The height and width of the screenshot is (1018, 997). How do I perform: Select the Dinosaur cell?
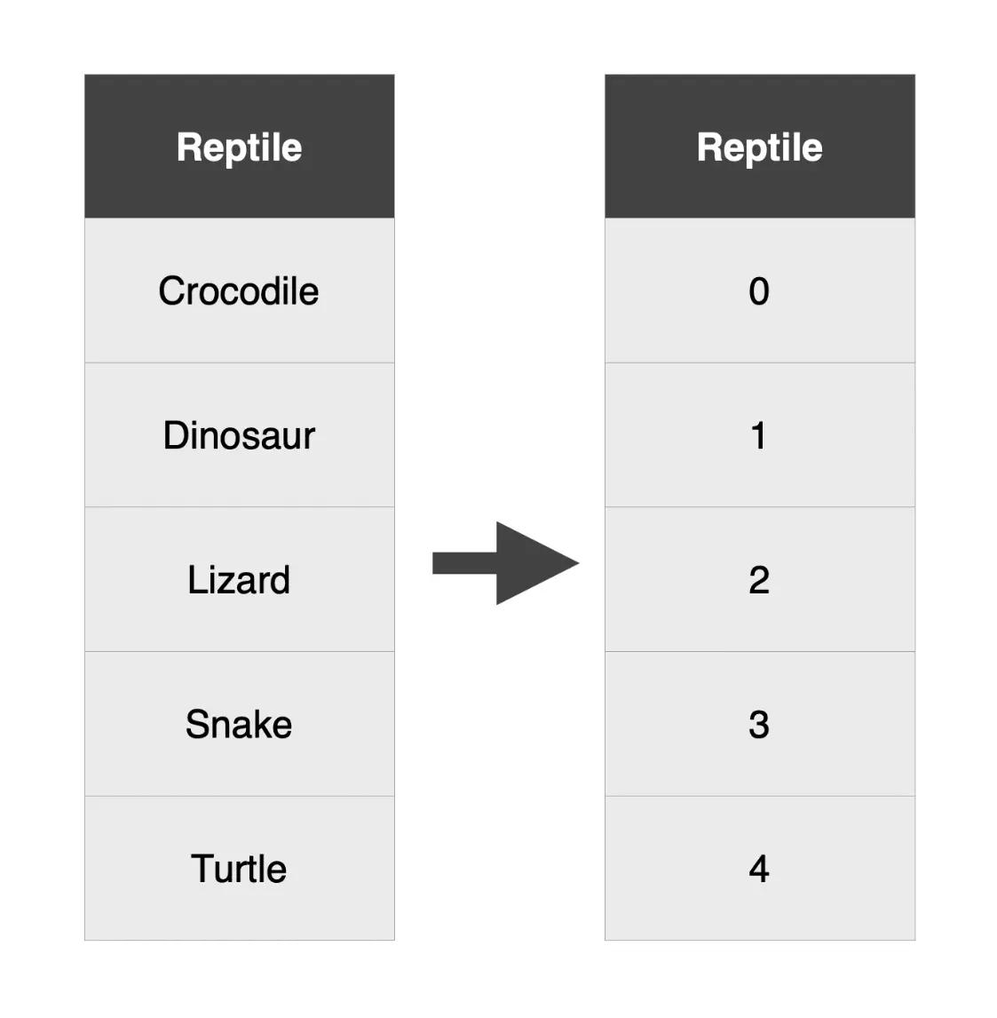coord(240,435)
